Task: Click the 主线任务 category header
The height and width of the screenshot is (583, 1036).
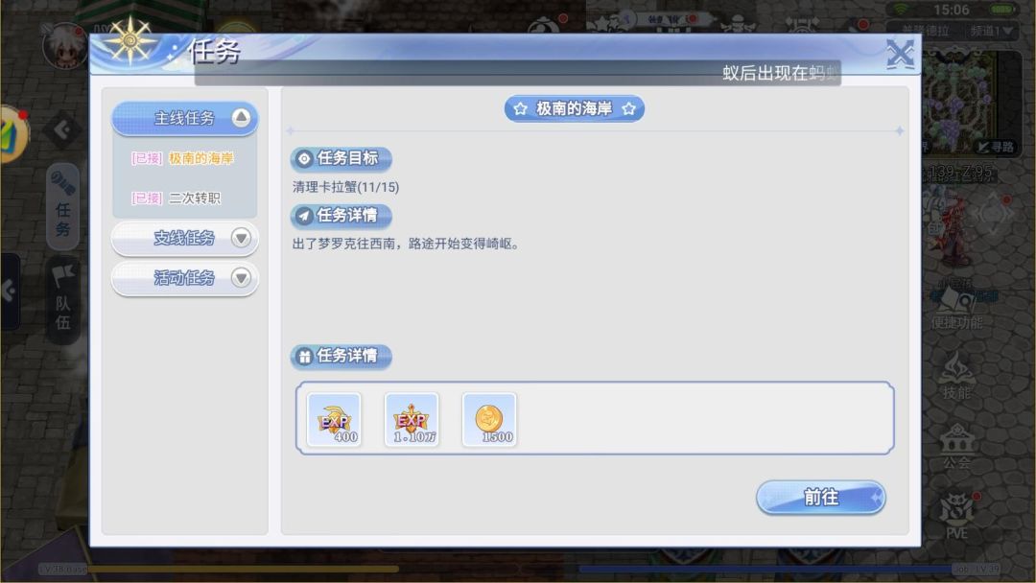Action: (184, 118)
